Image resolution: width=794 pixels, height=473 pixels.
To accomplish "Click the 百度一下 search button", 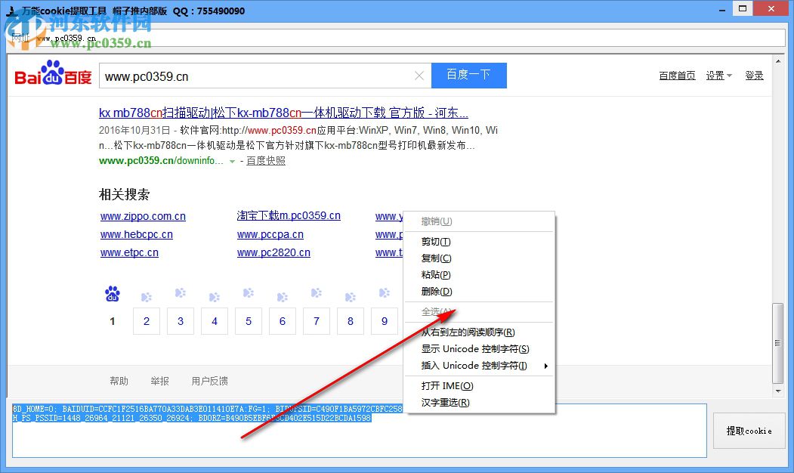I will [468, 76].
